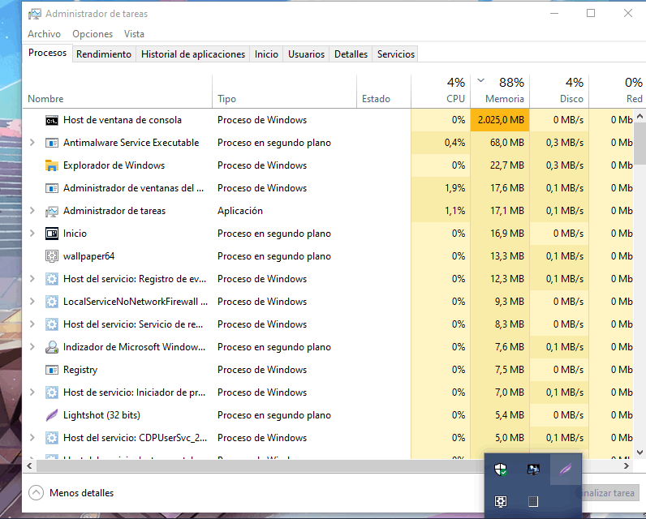The height and width of the screenshot is (519, 646).
Task: Click the vertical scrollbar thumb
Action: 640,144
